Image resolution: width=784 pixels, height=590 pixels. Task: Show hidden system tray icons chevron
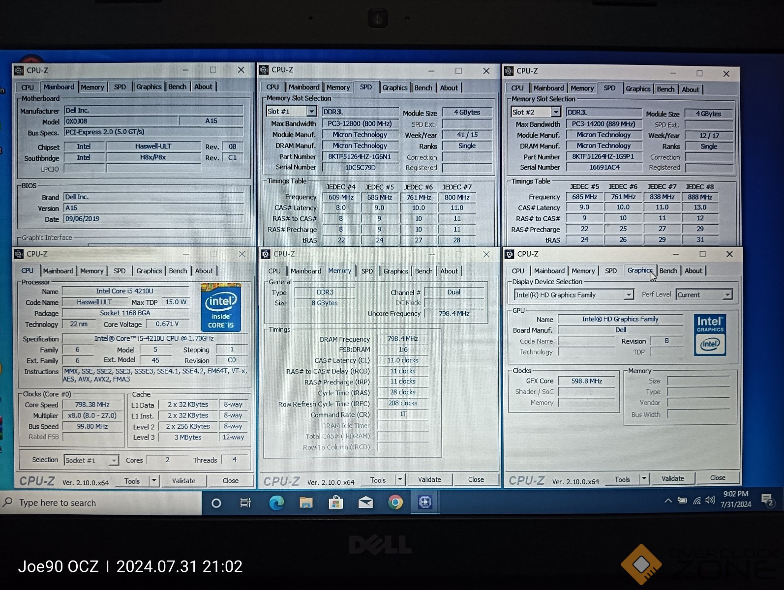click(x=668, y=501)
